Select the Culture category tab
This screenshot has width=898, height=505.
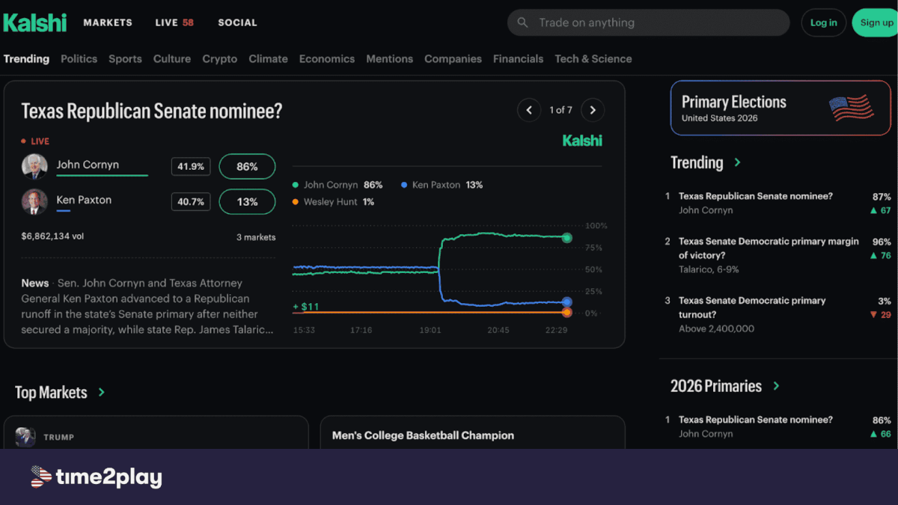click(x=172, y=58)
